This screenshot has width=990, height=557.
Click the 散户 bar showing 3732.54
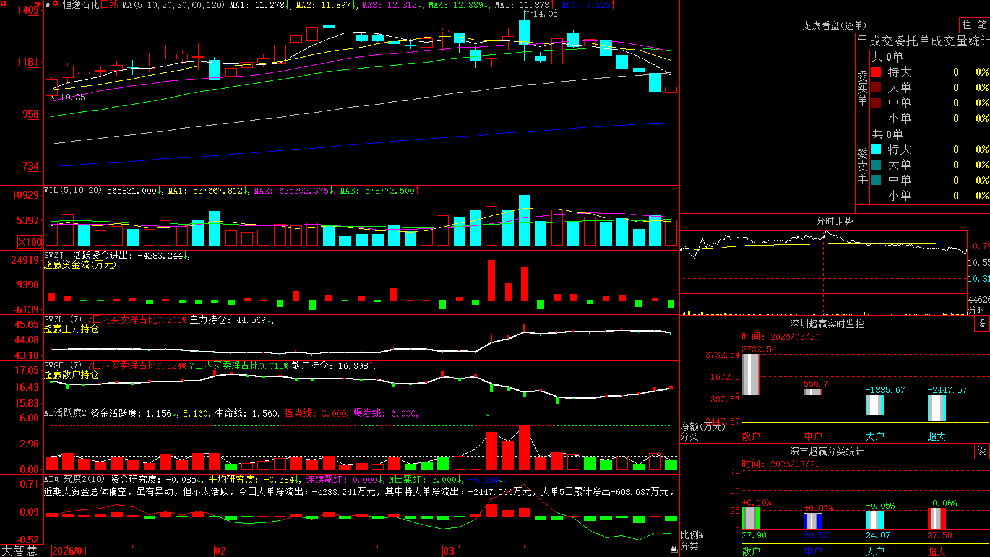pos(751,374)
